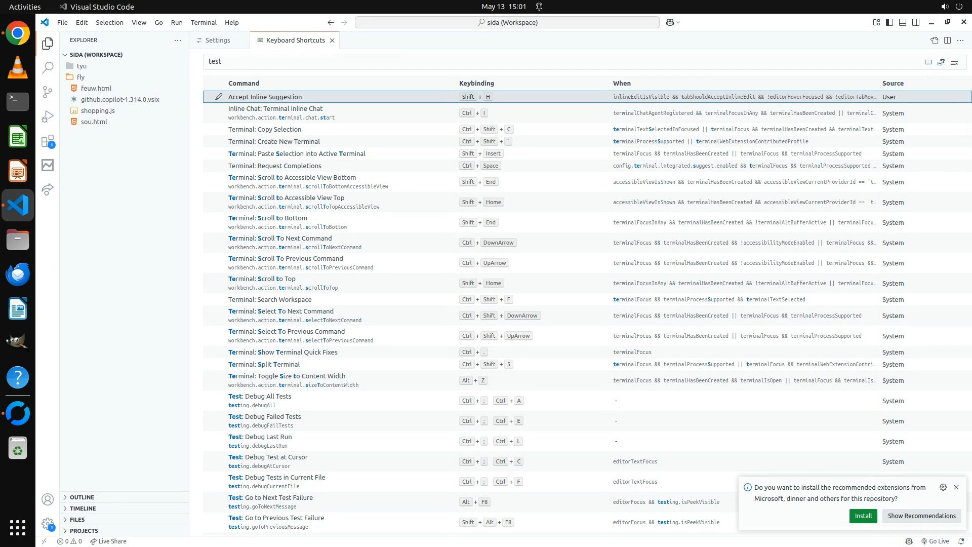Viewport: 972px width, 547px height.
Task: Expand the TIMELINE section
Action: click(83, 509)
